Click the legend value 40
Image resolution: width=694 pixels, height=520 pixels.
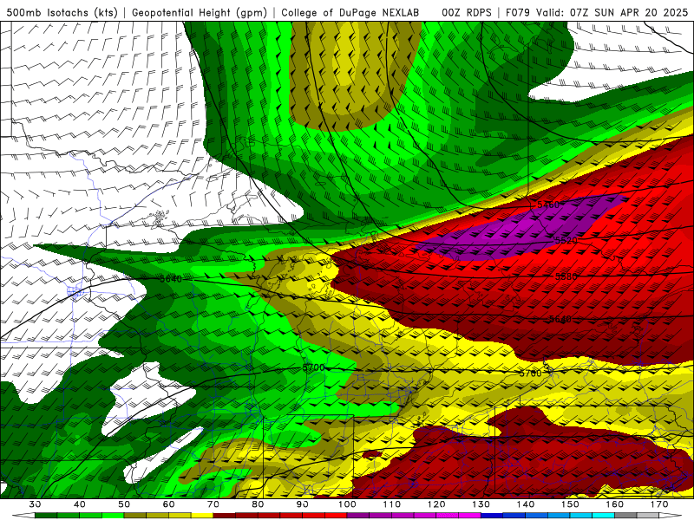pos(80,504)
